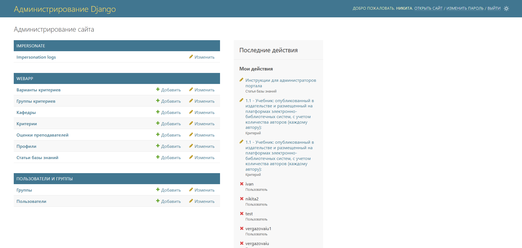Open Пользователи model
The image size is (522, 248).
[x=31, y=201]
